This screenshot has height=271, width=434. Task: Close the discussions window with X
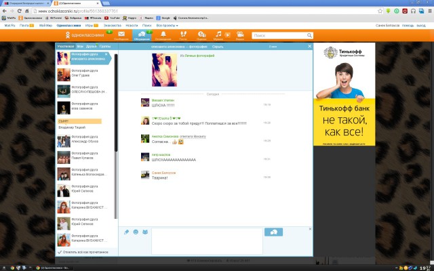[310, 46]
